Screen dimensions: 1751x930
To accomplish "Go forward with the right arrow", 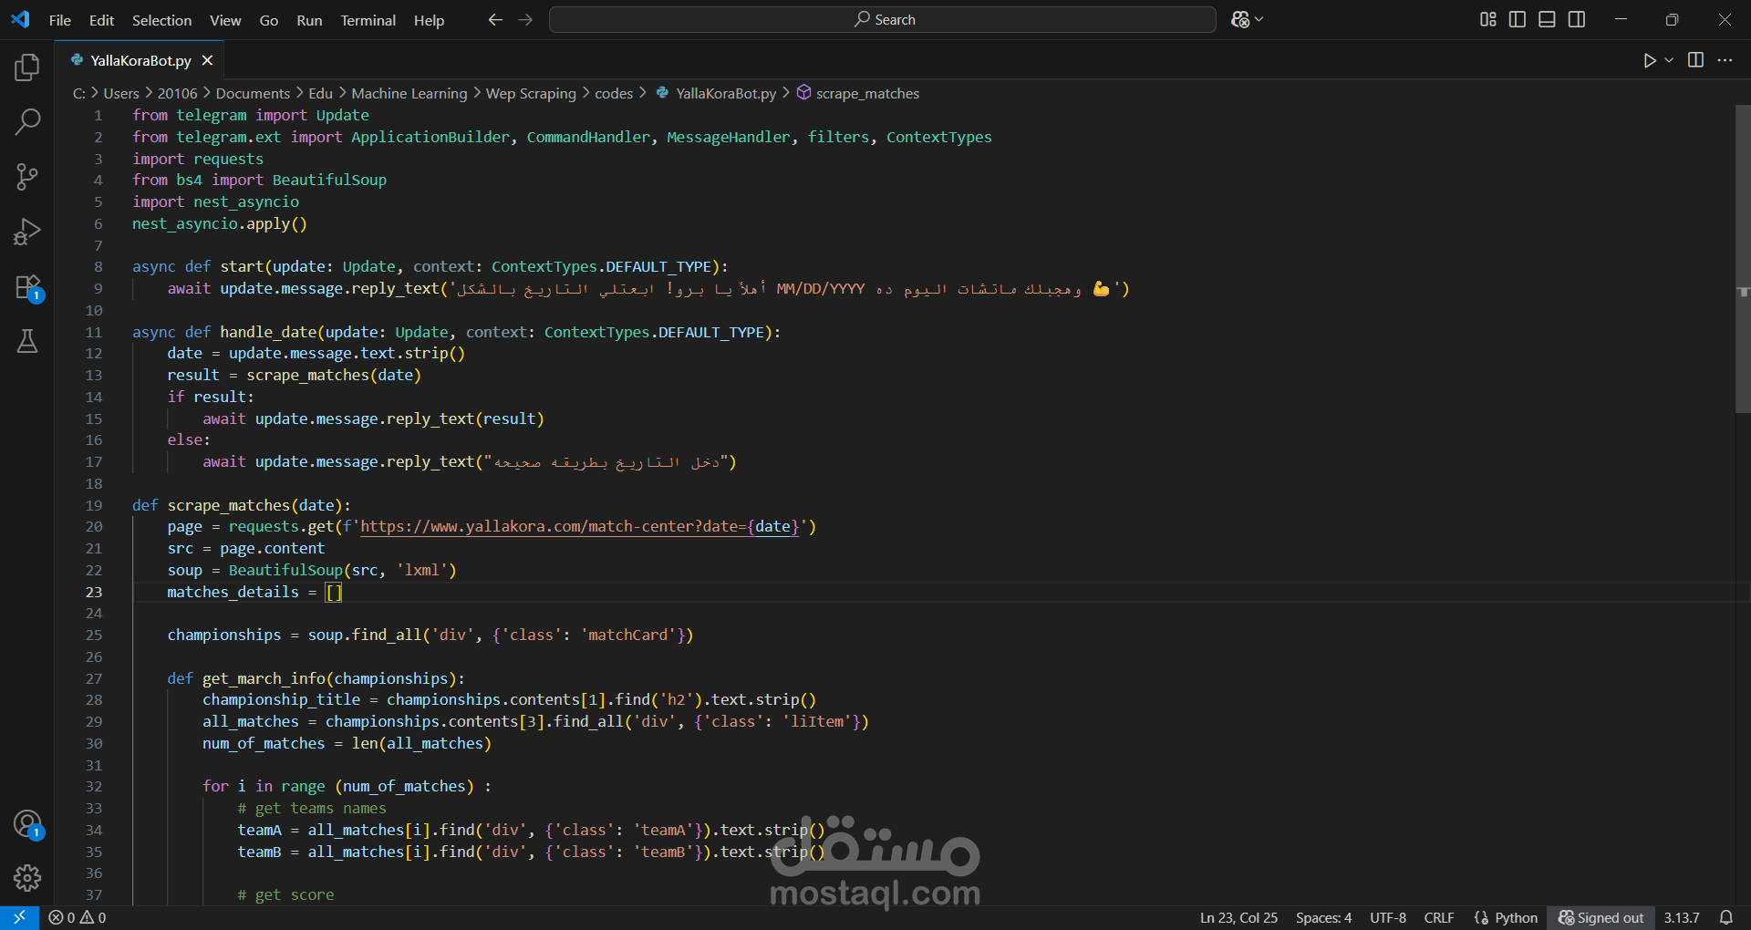I will point(525,19).
